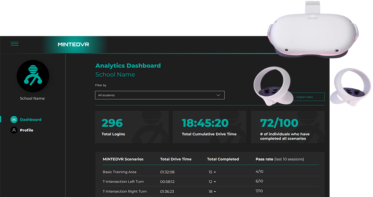Expand Basic Training Area completed count 15
This screenshot has height=197, width=373.
click(x=212, y=172)
